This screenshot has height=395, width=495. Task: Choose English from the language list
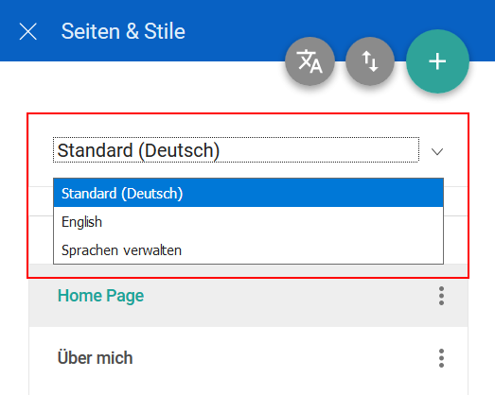249,222
